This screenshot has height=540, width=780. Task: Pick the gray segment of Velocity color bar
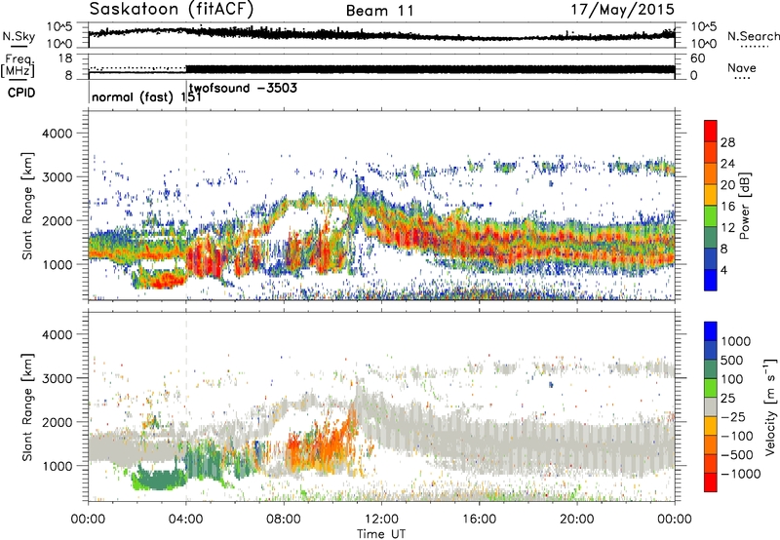click(x=711, y=407)
